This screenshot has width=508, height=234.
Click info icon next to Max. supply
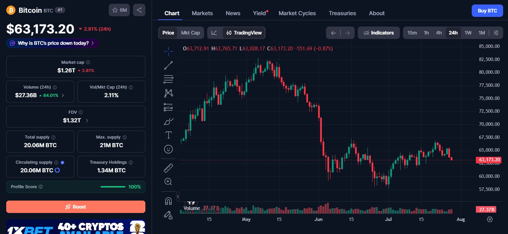(x=125, y=137)
